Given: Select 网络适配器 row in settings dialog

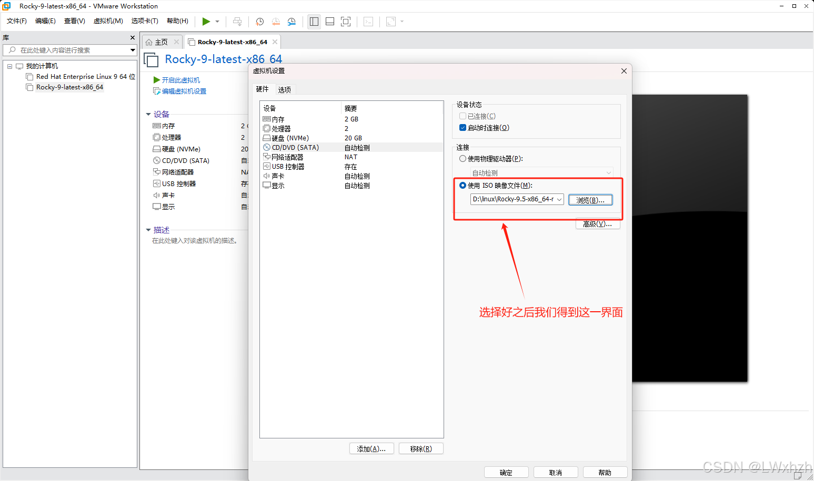Looking at the screenshot, I should (x=352, y=157).
